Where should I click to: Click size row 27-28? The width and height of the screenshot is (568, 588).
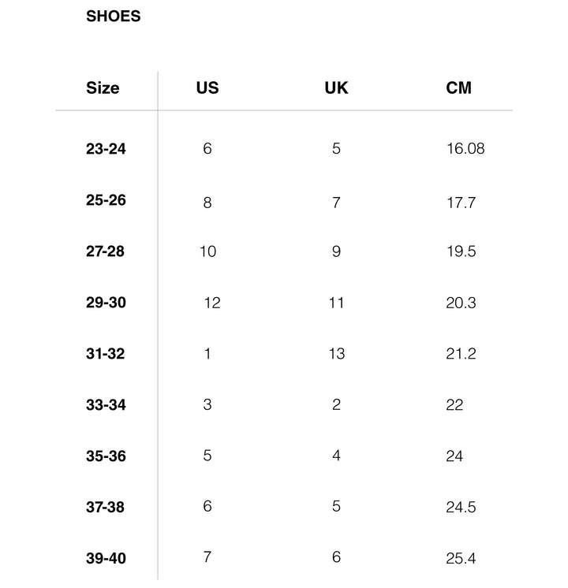(106, 251)
